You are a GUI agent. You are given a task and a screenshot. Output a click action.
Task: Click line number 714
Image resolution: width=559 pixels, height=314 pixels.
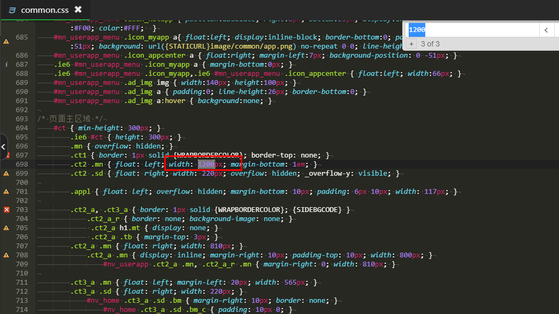pos(22,309)
